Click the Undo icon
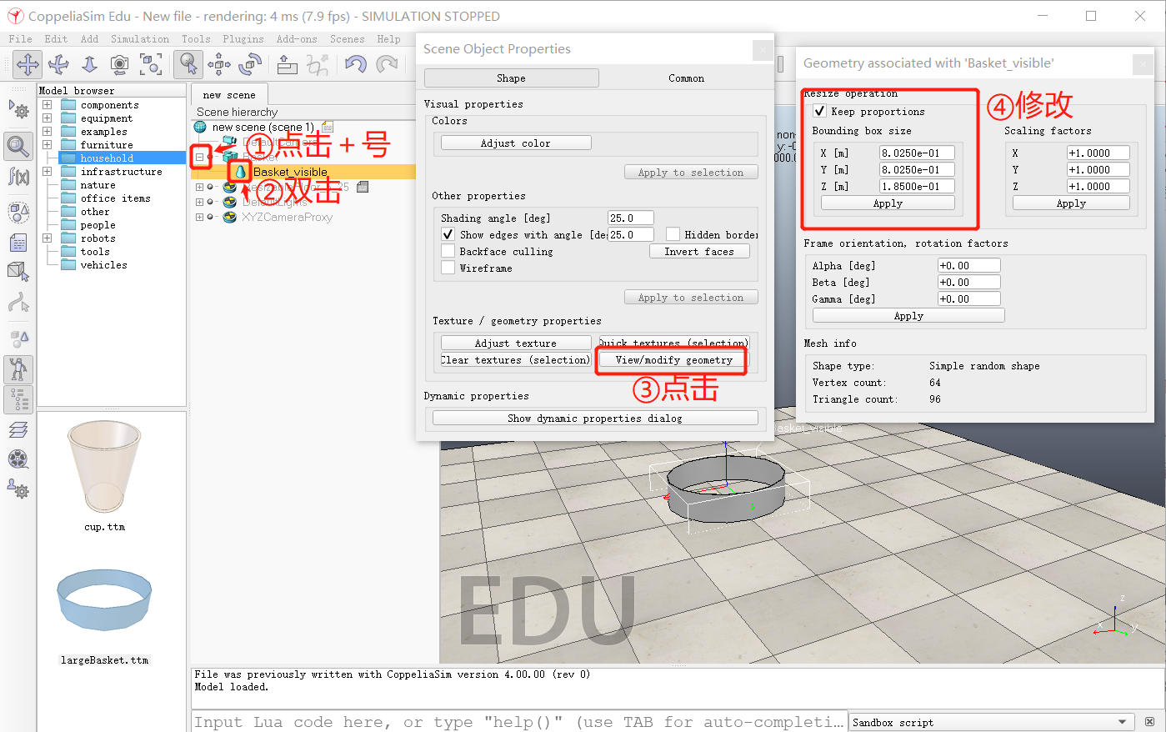1166x732 pixels. [x=355, y=65]
